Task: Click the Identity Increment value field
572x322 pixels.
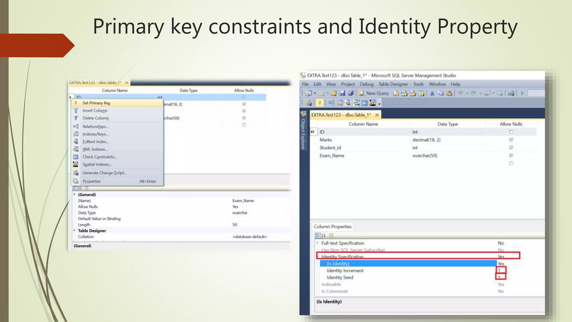Action: coord(500,270)
